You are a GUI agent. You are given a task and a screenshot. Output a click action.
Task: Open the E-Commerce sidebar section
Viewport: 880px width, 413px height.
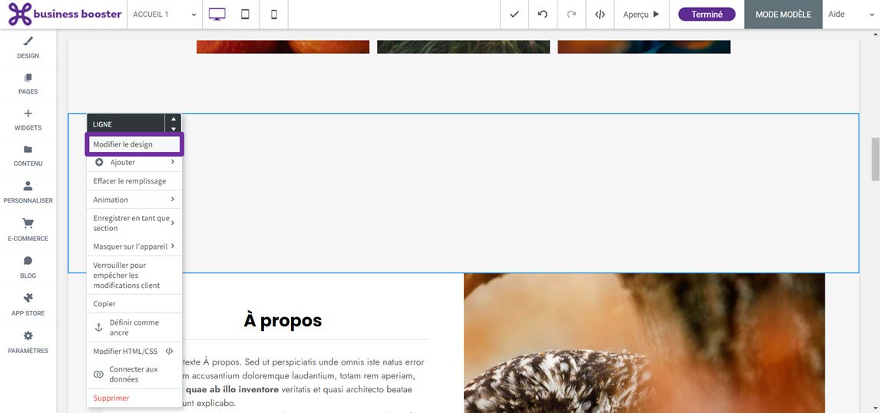click(28, 230)
